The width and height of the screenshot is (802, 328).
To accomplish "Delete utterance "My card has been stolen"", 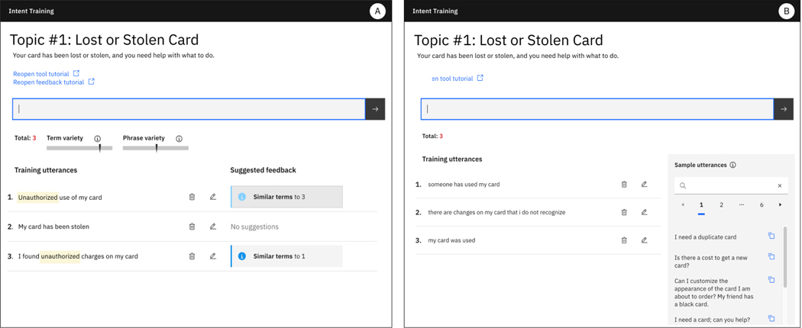I will [x=192, y=227].
